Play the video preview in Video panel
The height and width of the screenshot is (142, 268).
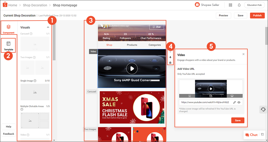point(211,89)
